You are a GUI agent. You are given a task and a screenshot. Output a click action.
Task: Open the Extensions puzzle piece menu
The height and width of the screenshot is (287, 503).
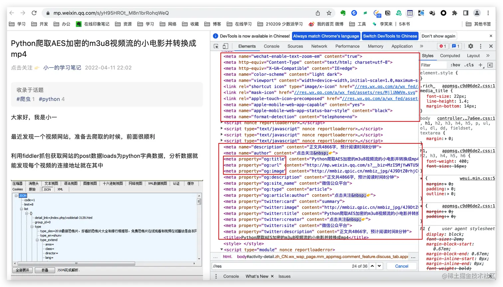[454, 13]
